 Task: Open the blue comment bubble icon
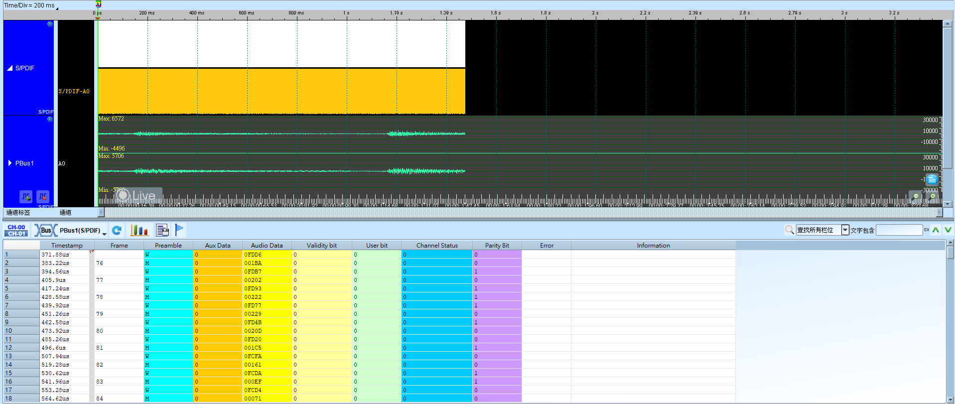coord(932,179)
